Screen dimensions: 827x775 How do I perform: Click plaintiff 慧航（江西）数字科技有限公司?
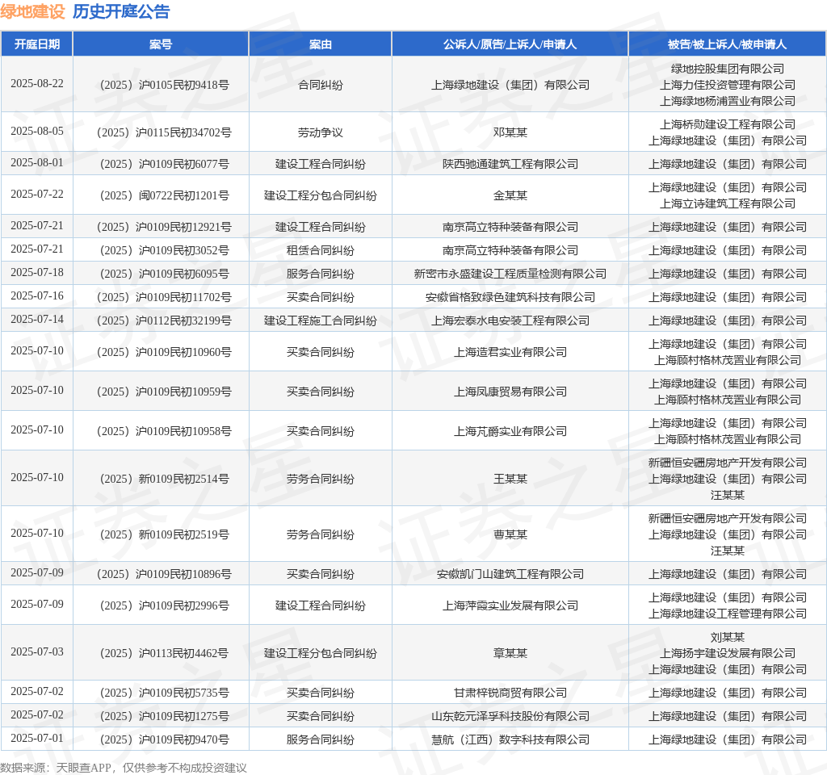[x=510, y=739]
